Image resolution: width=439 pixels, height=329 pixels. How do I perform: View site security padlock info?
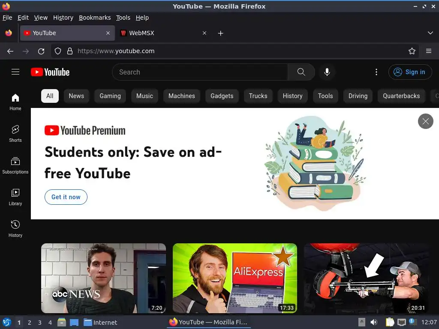(70, 51)
